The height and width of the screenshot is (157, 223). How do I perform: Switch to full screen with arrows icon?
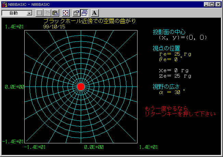66,13
